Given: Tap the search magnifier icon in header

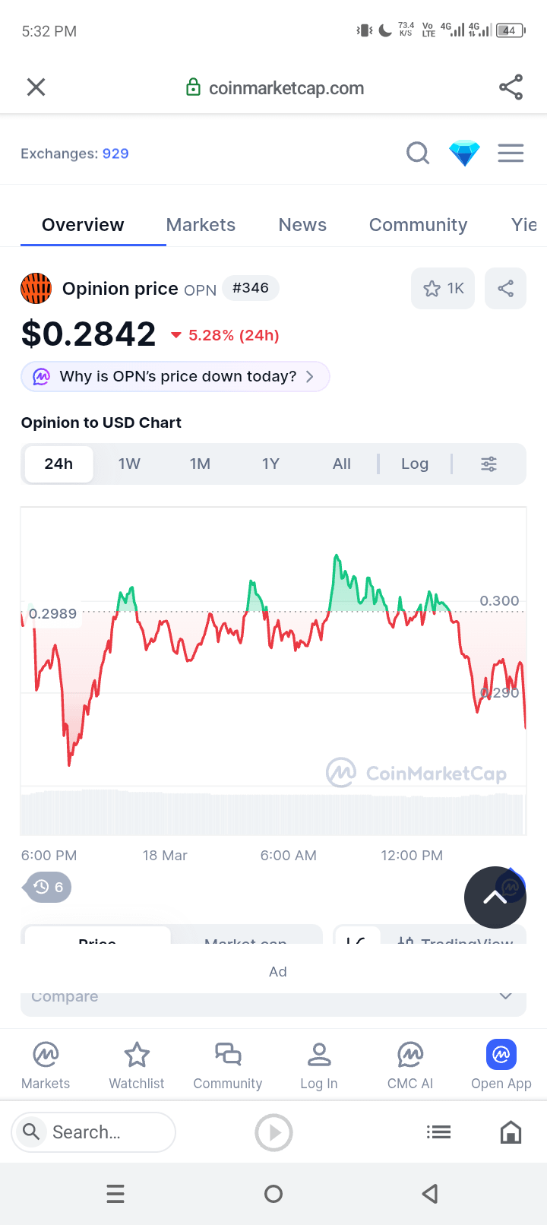Looking at the screenshot, I should [418, 154].
